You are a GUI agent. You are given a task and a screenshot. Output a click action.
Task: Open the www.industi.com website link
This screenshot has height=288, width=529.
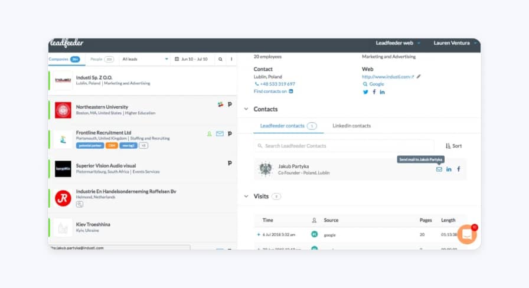387,77
